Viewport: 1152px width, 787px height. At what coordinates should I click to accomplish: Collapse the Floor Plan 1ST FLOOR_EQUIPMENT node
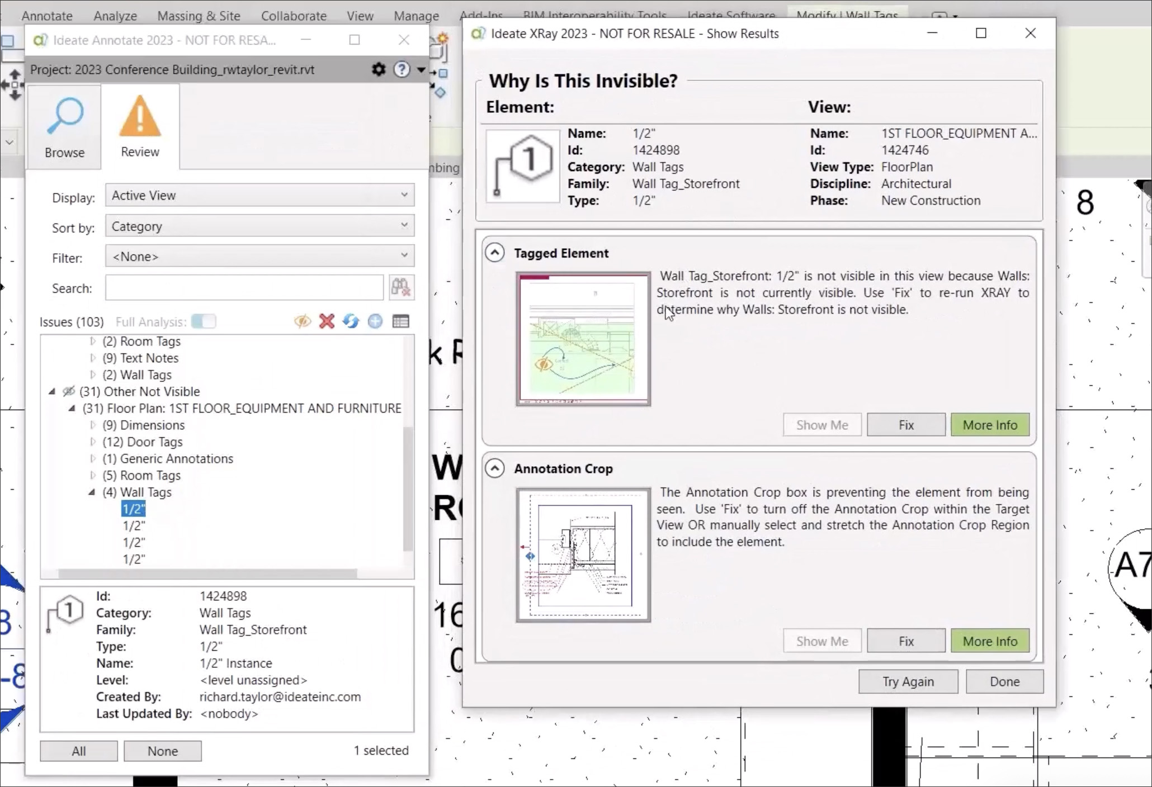[72, 408]
